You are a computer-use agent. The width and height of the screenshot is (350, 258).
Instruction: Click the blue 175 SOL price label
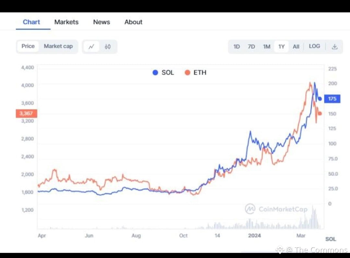coord(332,99)
